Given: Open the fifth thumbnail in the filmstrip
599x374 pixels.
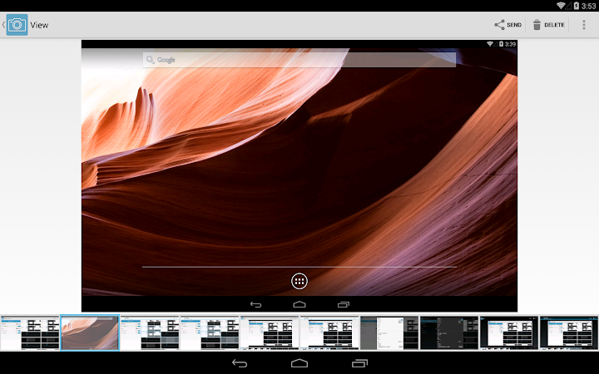Looking at the screenshot, I should [270, 332].
